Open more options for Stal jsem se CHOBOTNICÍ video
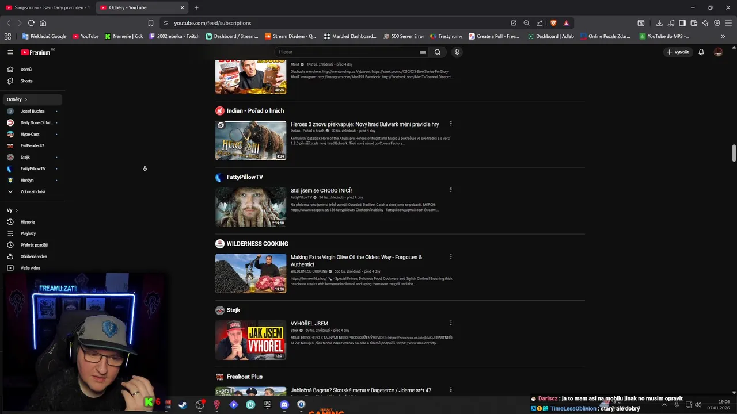 tap(451, 190)
